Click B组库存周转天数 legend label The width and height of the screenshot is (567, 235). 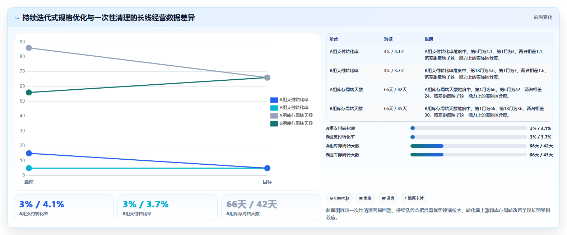pos(296,123)
